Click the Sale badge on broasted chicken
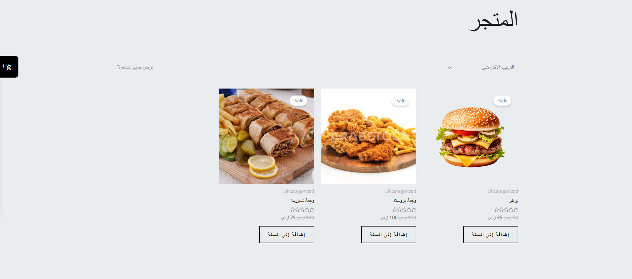632x279 pixels. (400, 101)
